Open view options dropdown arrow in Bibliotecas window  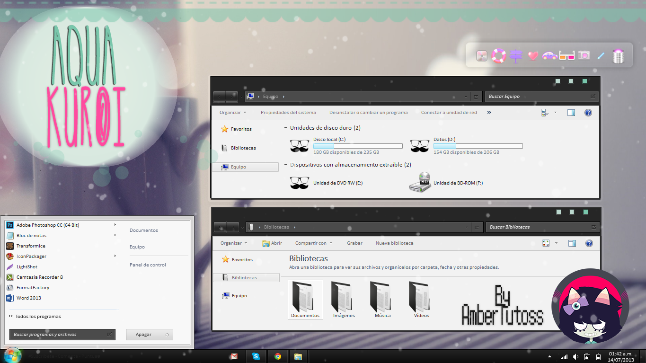[556, 243]
